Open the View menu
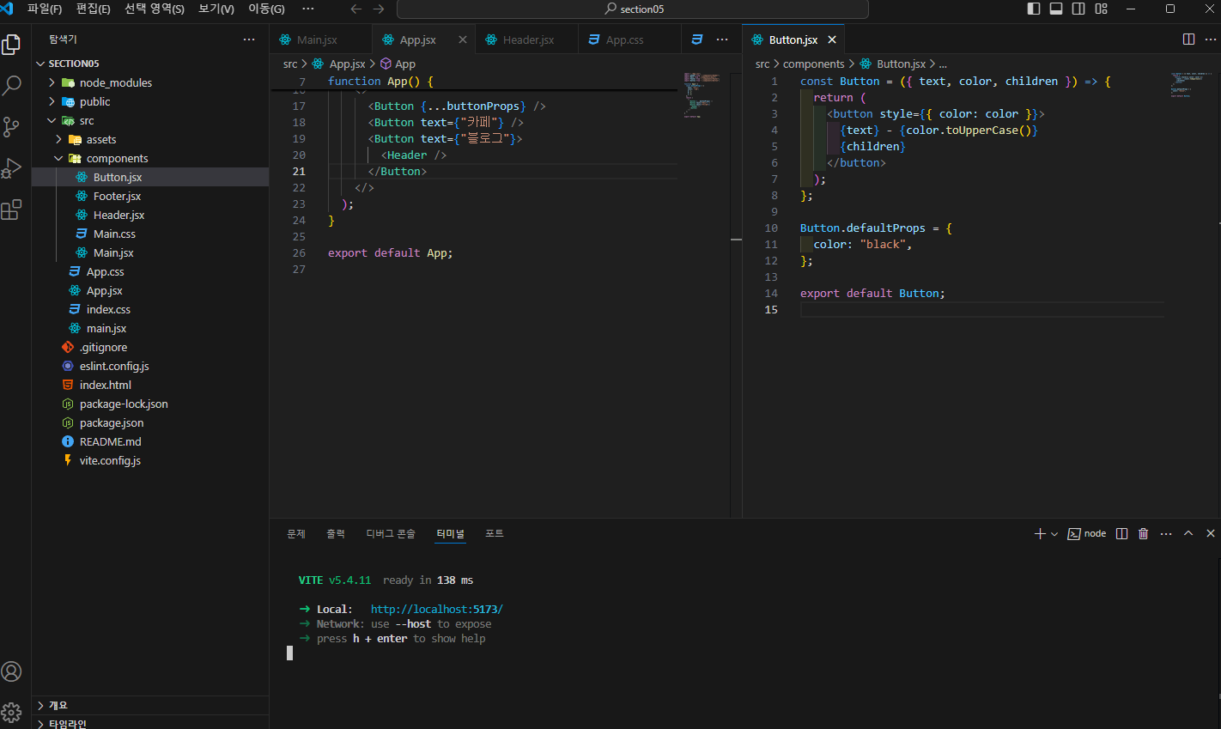The image size is (1221, 729). pyautogui.click(x=216, y=9)
